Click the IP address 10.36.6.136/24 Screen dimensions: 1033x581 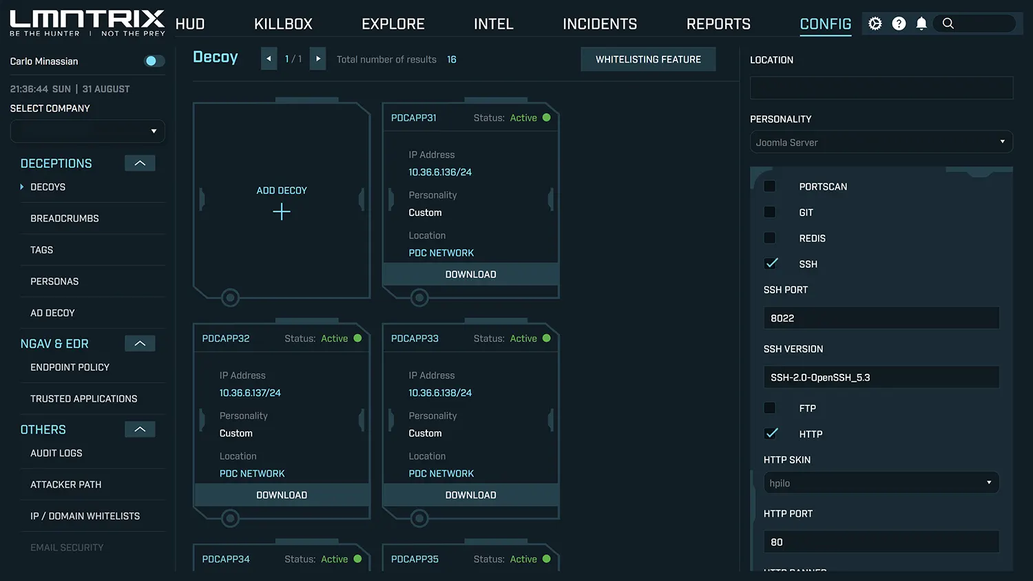click(440, 172)
